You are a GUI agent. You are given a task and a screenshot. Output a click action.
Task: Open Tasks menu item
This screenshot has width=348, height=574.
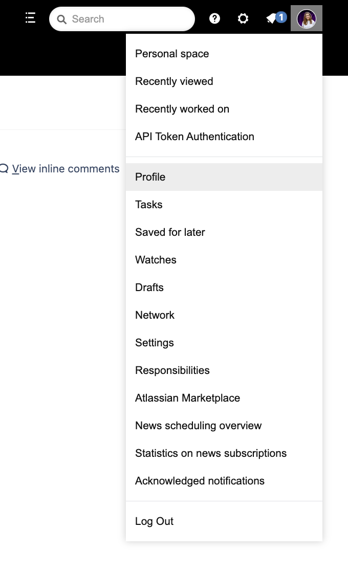click(224, 205)
